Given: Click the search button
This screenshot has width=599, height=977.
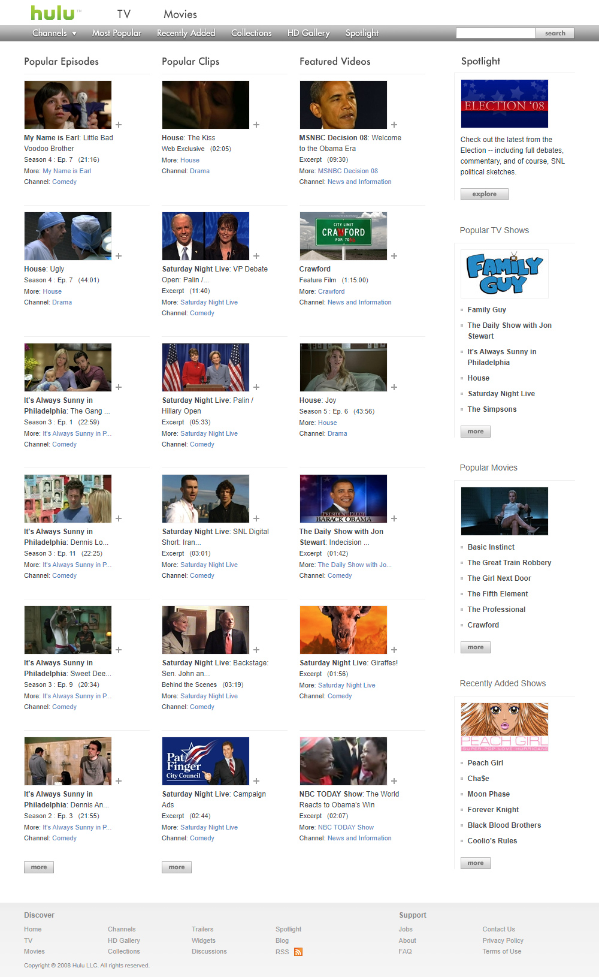Looking at the screenshot, I should [555, 33].
